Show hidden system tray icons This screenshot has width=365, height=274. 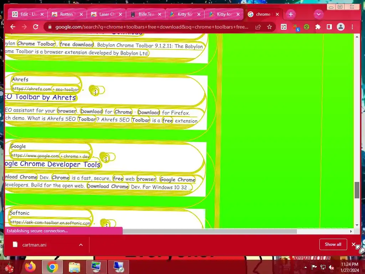click(x=305, y=267)
